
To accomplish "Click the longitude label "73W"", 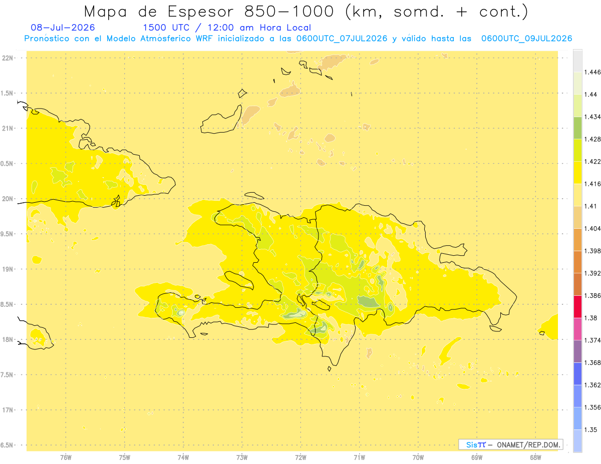I will tap(242, 457).
